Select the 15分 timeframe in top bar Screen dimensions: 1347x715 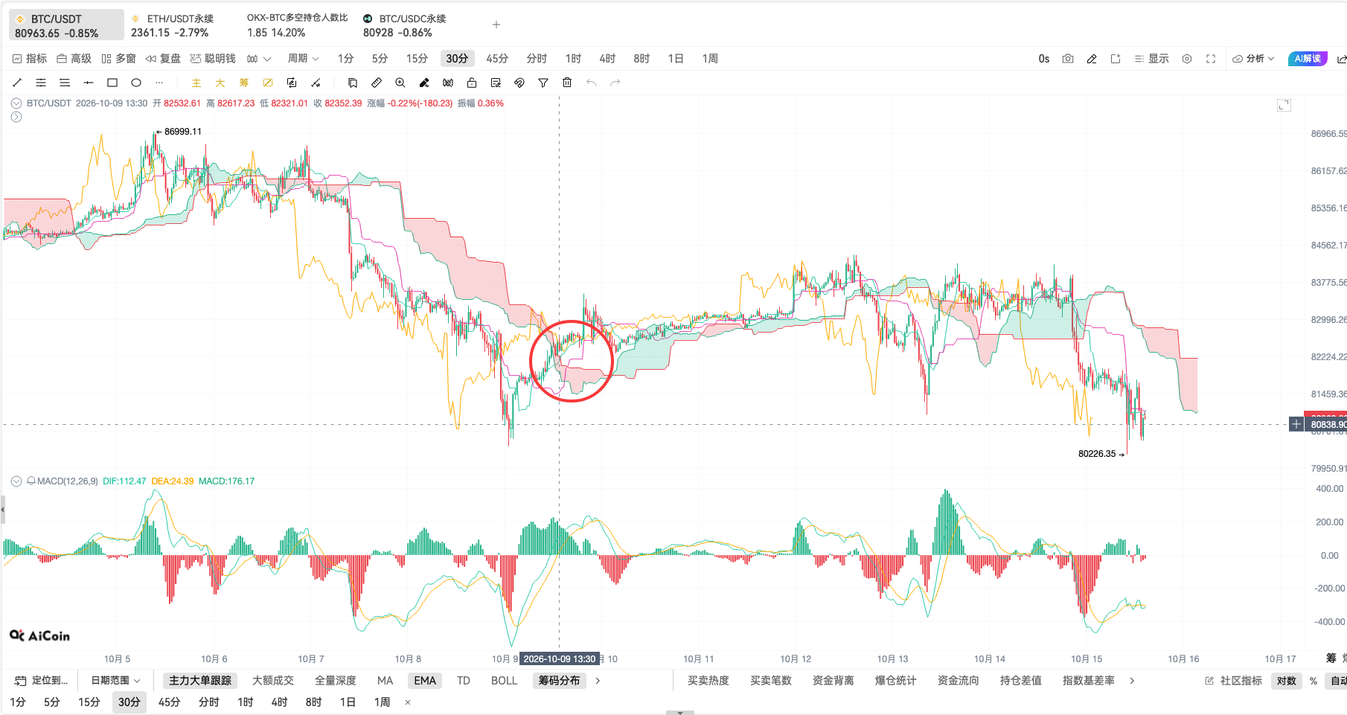point(417,59)
